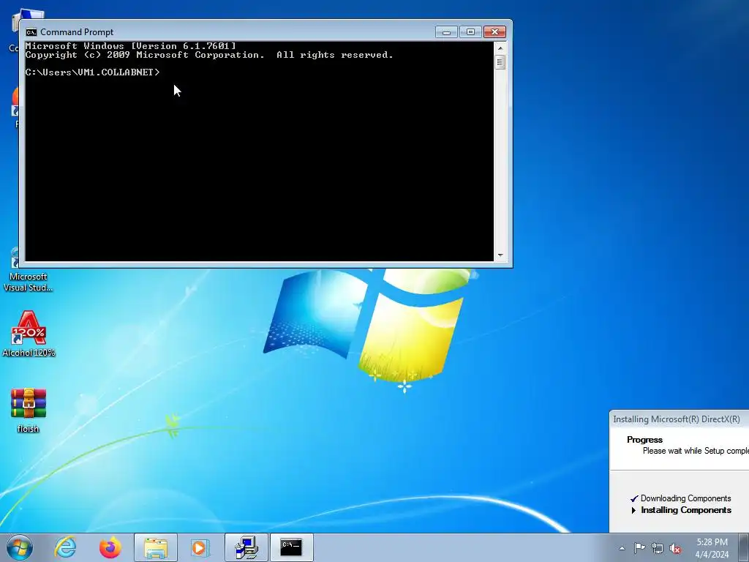
Task: Switch to DirectX setup taskbar button
Action: tap(246, 547)
